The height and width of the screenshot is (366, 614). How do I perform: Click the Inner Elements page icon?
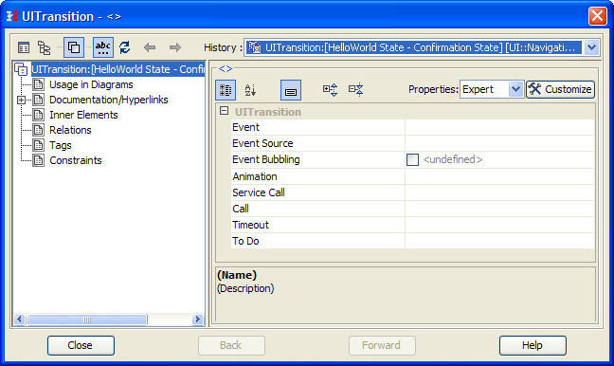(x=38, y=115)
